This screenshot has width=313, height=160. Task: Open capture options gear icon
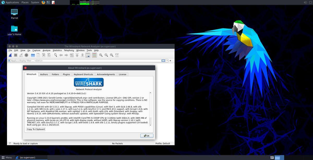[26, 55]
